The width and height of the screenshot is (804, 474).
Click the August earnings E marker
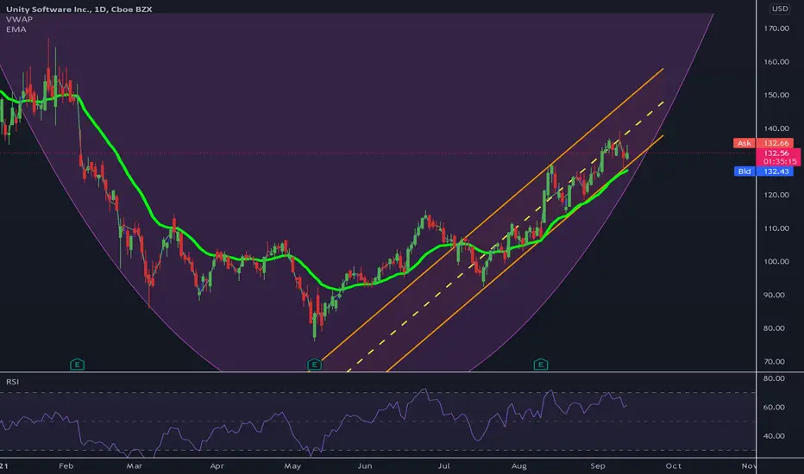click(x=540, y=365)
